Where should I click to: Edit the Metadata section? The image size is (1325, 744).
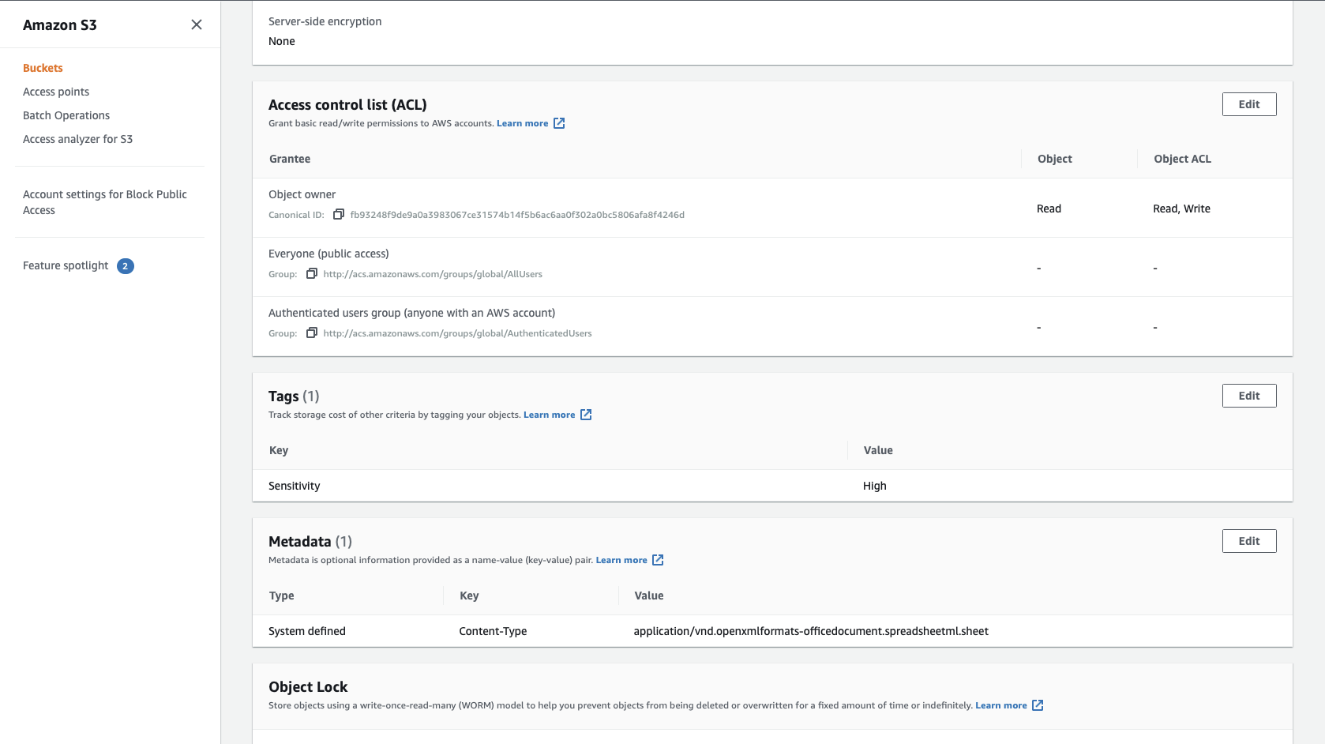click(x=1249, y=541)
